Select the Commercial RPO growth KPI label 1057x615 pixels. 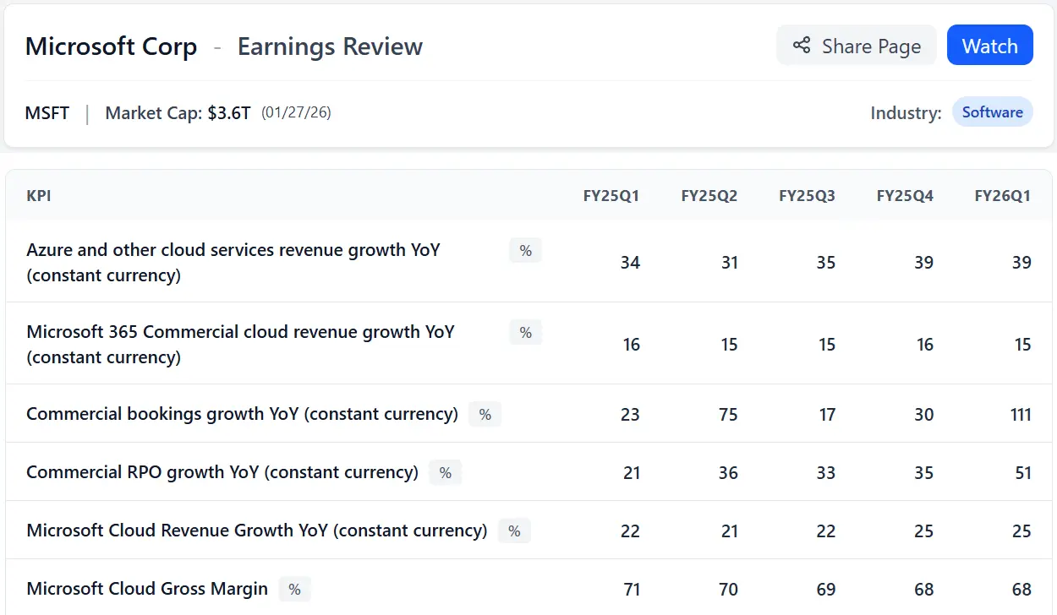[222, 472]
